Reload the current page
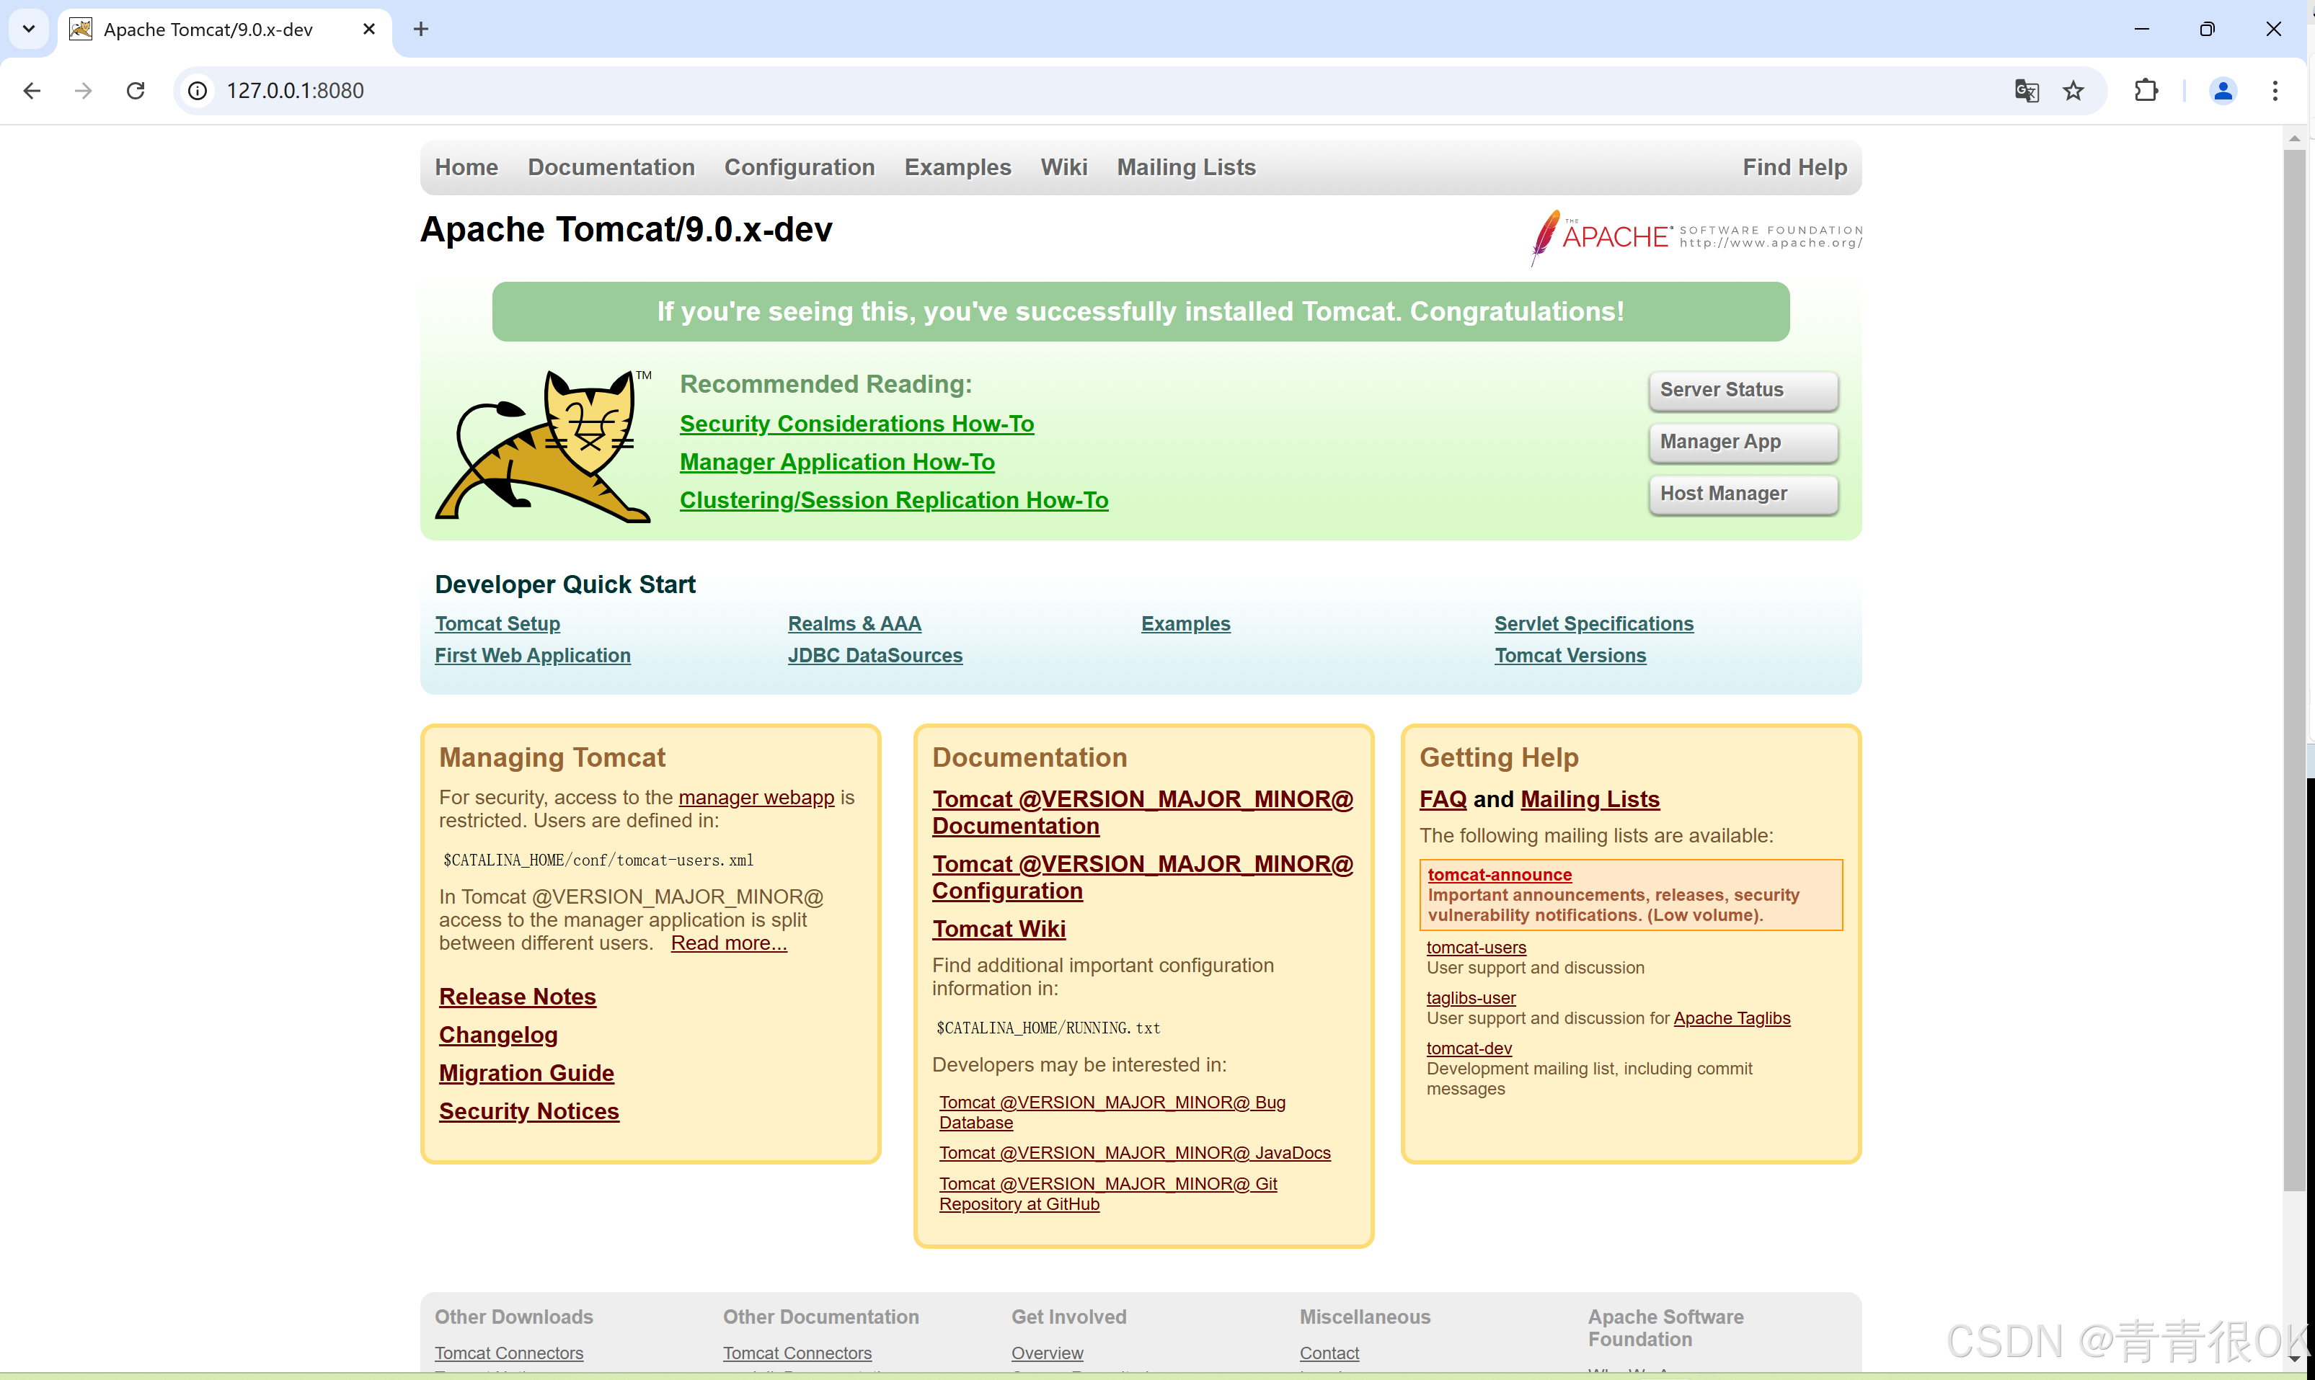The width and height of the screenshot is (2315, 1380). [135, 90]
